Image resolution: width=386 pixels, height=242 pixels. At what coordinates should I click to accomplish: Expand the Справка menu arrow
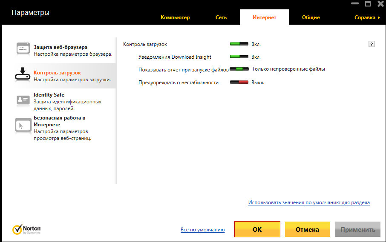pyautogui.click(x=379, y=18)
